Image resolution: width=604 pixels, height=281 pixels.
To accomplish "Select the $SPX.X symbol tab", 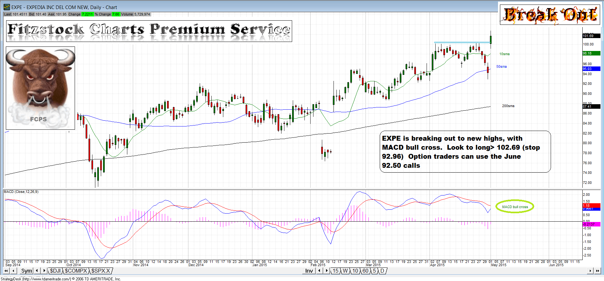I will (x=101, y=271).
